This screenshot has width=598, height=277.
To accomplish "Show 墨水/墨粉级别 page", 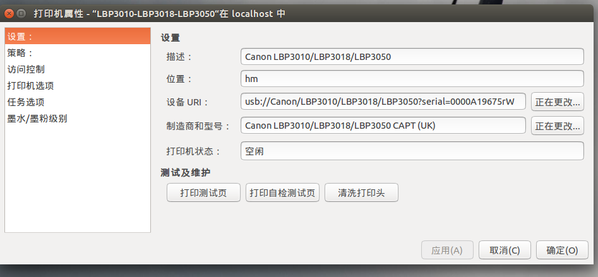I will [78, 119].
